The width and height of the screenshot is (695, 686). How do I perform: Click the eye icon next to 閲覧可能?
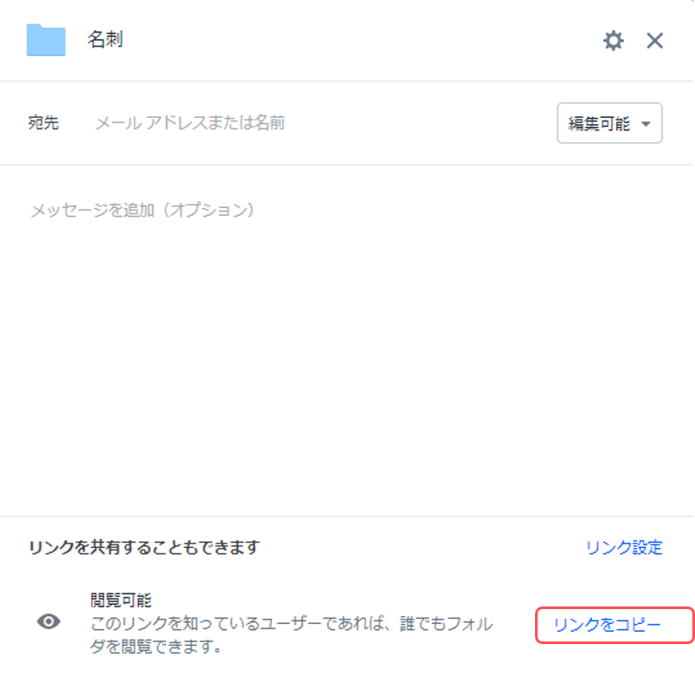[49, 621]
